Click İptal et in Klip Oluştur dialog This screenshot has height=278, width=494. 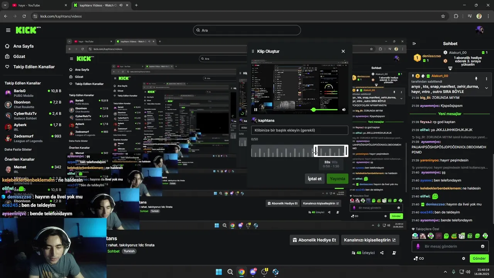click(x=315, y=179)
